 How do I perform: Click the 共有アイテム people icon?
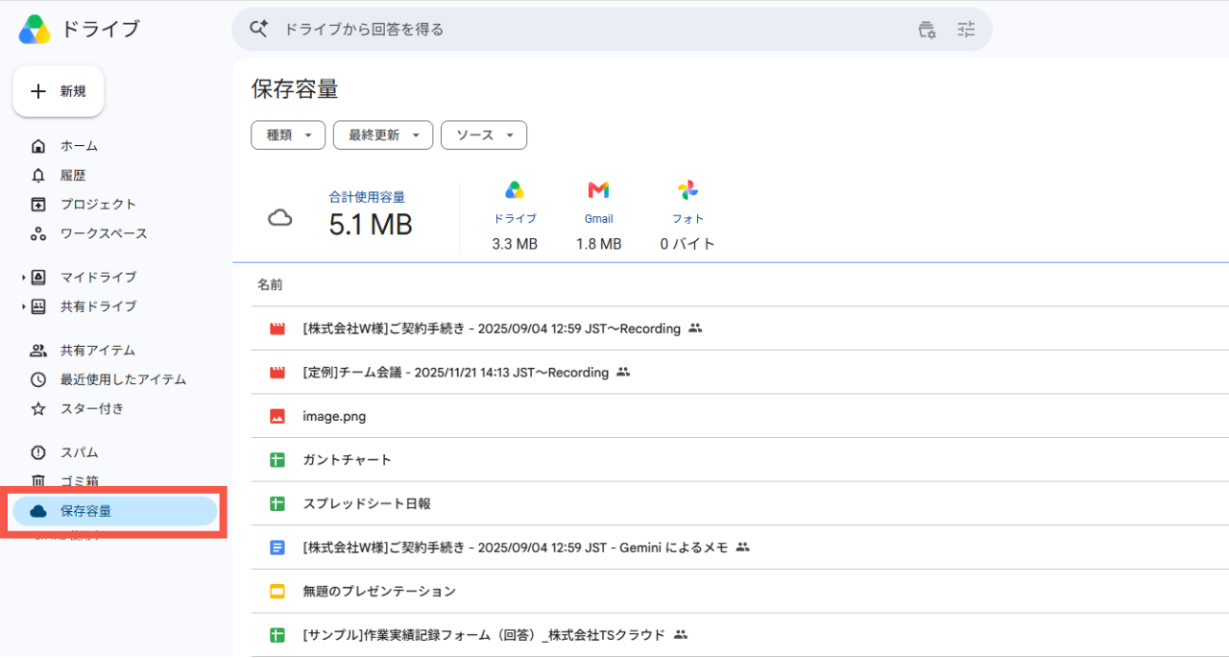pos(38,351)
